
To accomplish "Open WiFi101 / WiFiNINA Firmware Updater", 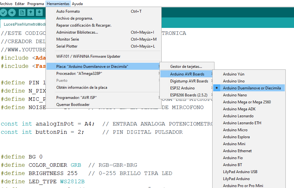I will click(x=104, y=56).
